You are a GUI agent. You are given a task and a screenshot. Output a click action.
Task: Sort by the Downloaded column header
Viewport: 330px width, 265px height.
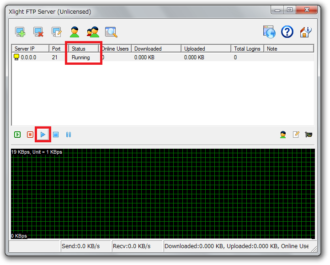point(156,48)
